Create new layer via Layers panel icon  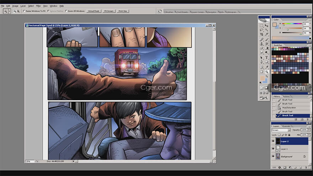coord(301,167)
